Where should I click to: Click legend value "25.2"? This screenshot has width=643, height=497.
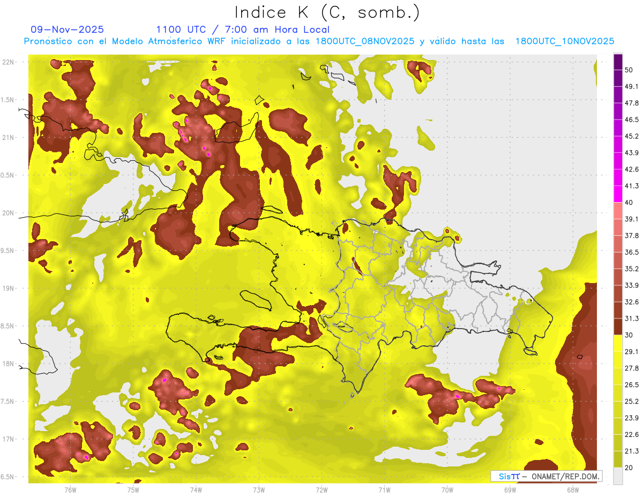pyautogui.click(x=632, y=402)
